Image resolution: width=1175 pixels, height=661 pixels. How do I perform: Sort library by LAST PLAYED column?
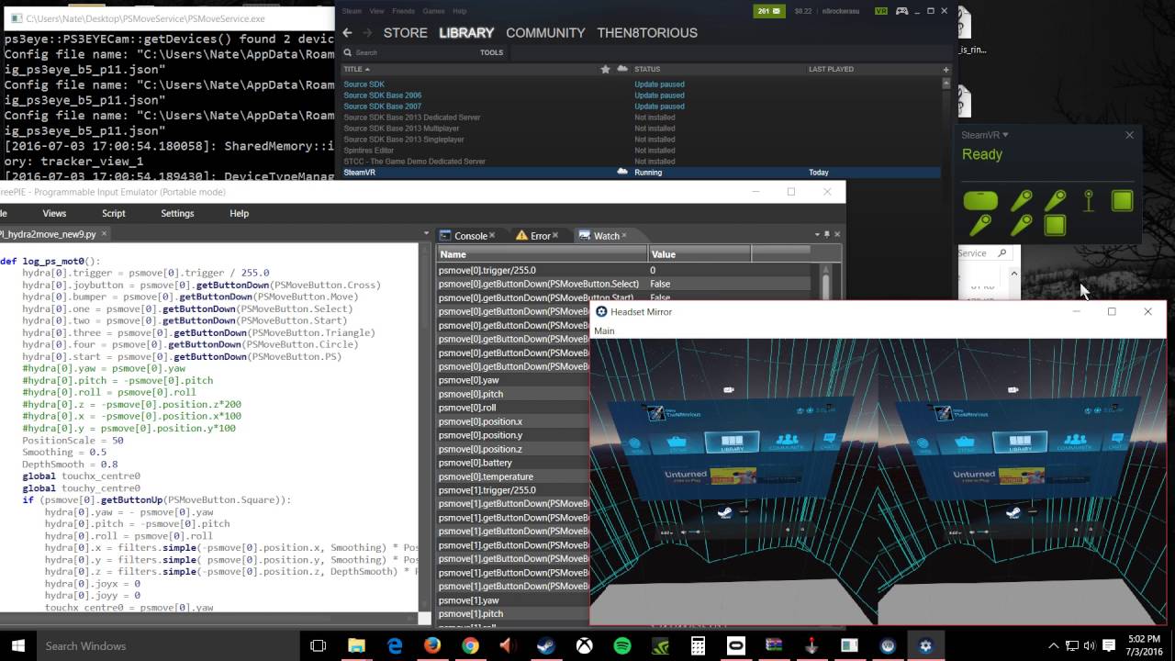831,69
